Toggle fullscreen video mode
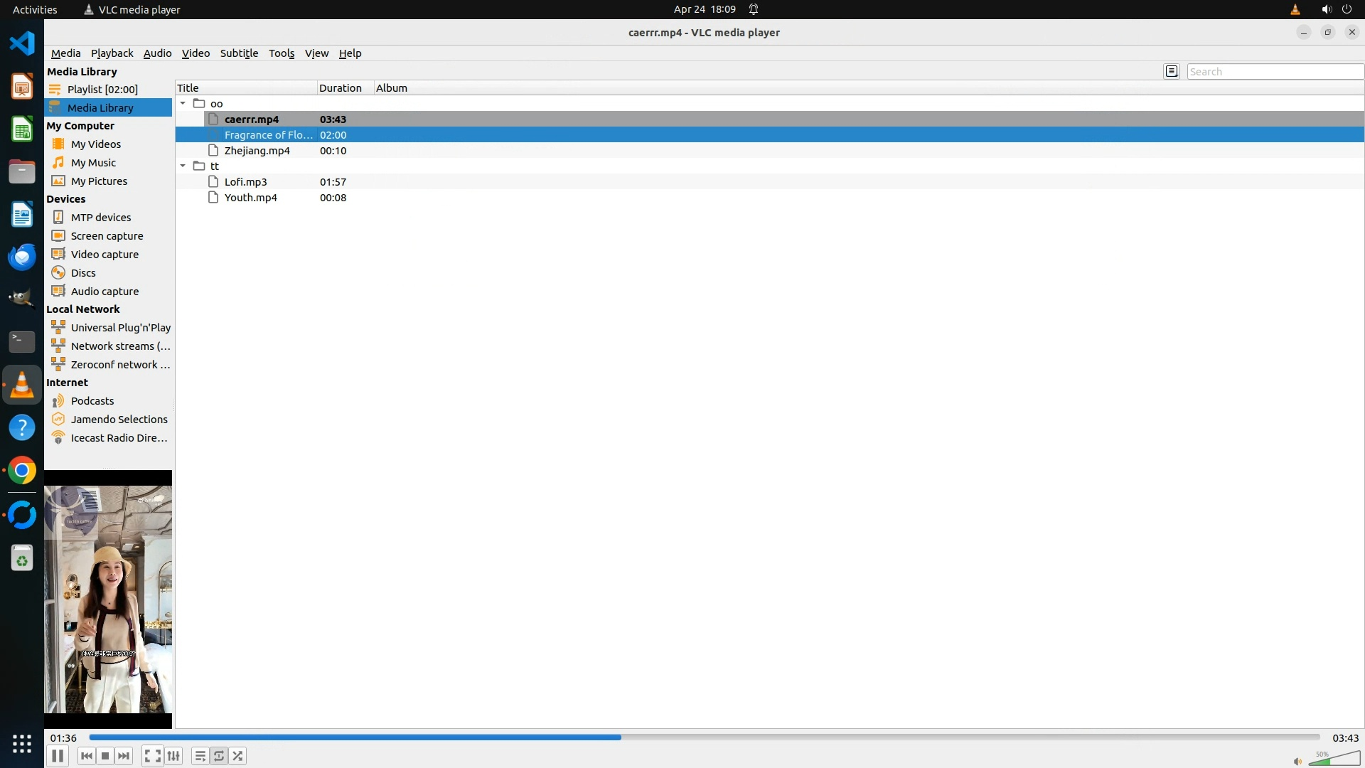Screen dimensions: 1365x768 (x=152, y=756)
